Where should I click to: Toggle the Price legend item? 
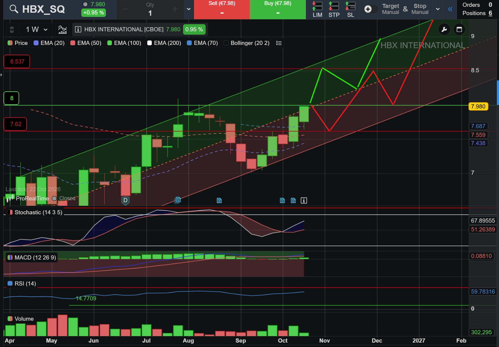click(18, 43)
